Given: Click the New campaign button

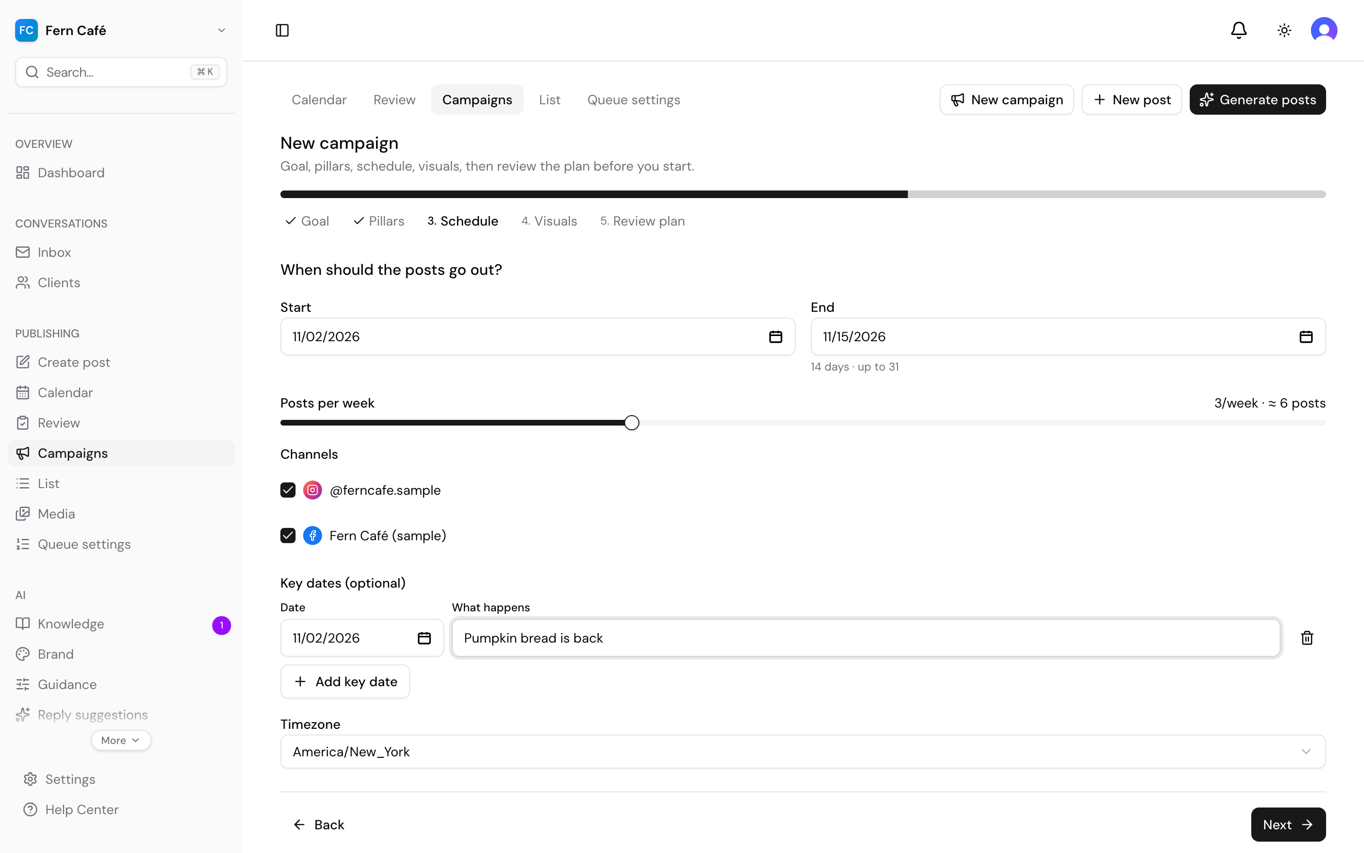Looking at the screenshot, I should [x=1006, y=100].
